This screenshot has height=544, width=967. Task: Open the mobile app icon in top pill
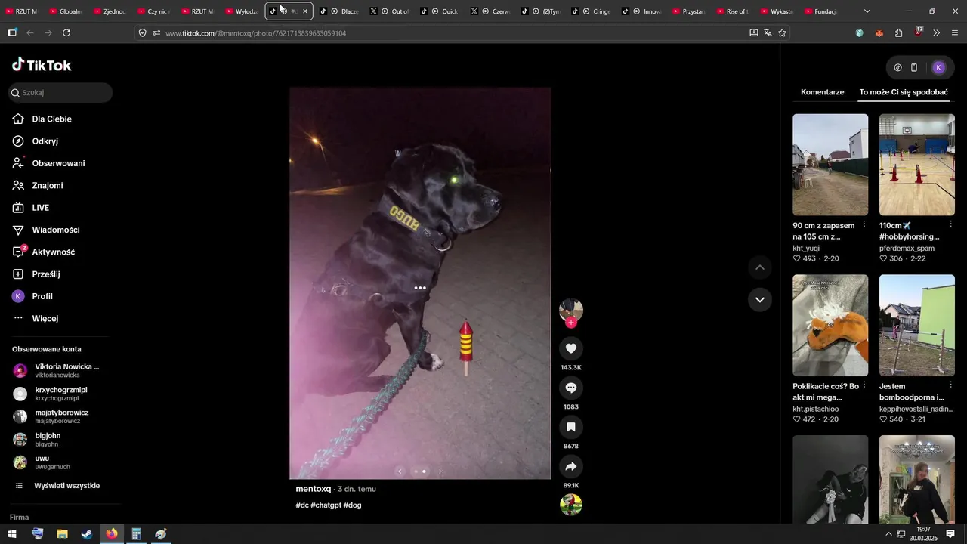pos(914,67)
